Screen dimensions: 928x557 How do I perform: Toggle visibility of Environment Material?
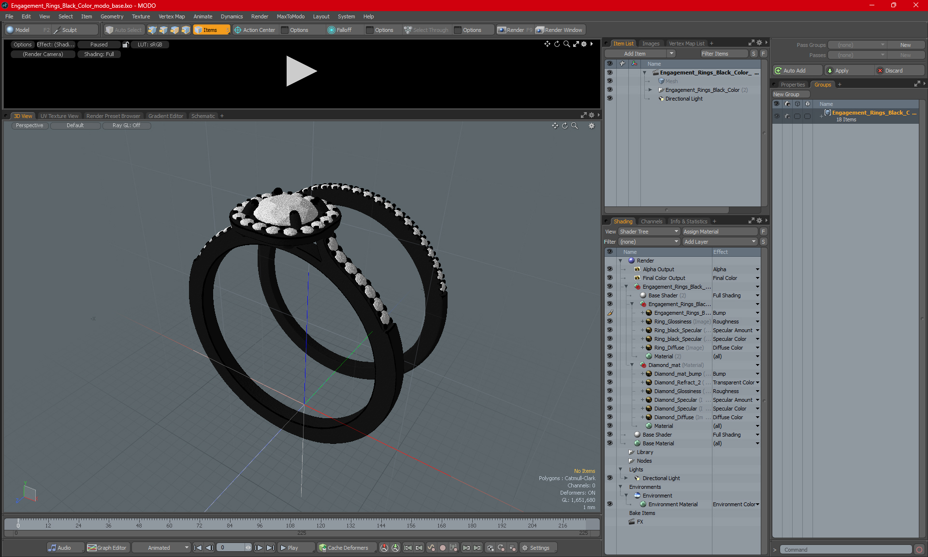(x=609, y=504)
